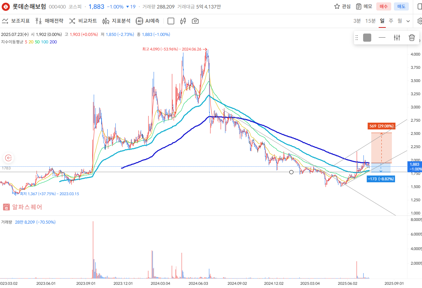
Task: Click the 거래대금 5억 4,137만 value
Action: (x=199, y=7)
